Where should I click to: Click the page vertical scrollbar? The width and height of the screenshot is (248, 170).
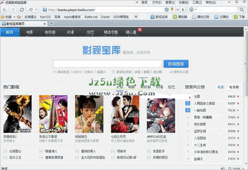pyautogui.click(x=246, y=63)
